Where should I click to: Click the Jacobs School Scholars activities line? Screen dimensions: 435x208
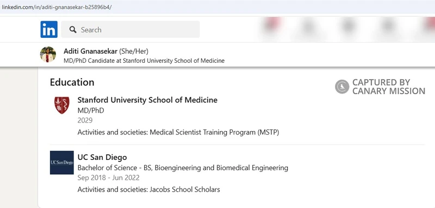[x=148, y=190]
